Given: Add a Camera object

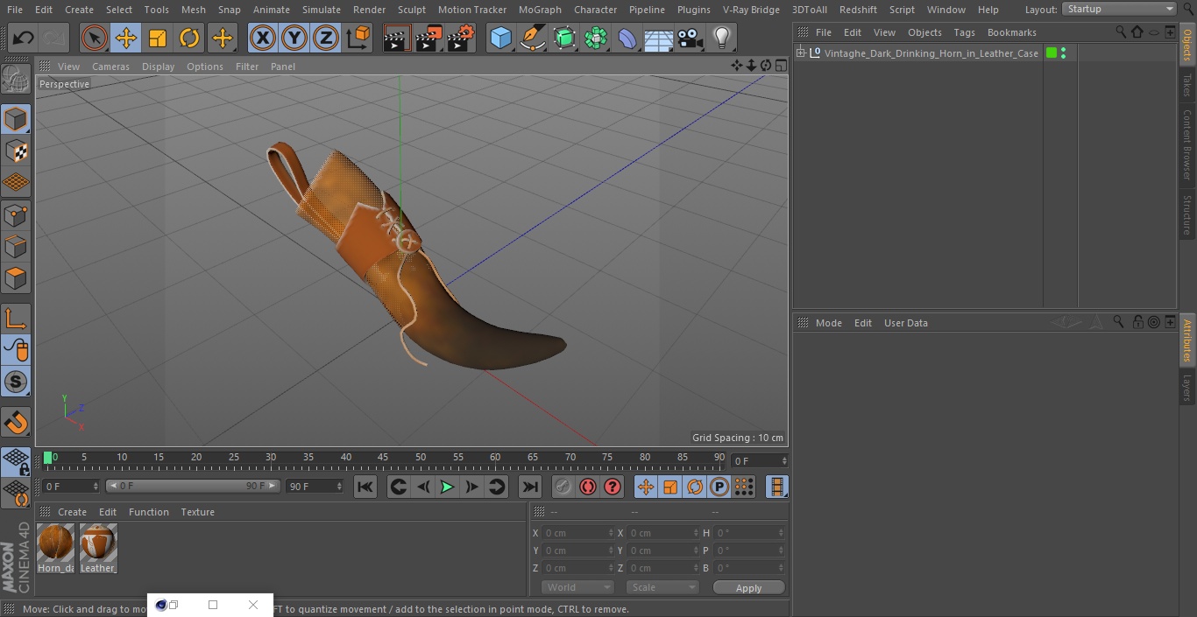Looking at the screenshot, I should pos(690,39).
